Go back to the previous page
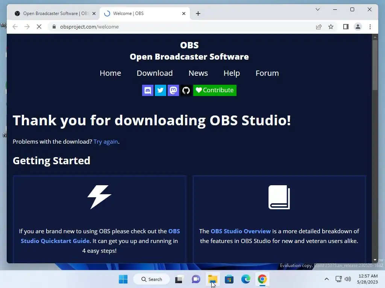Viewport: 385px width, 288px height. (15, 27)
